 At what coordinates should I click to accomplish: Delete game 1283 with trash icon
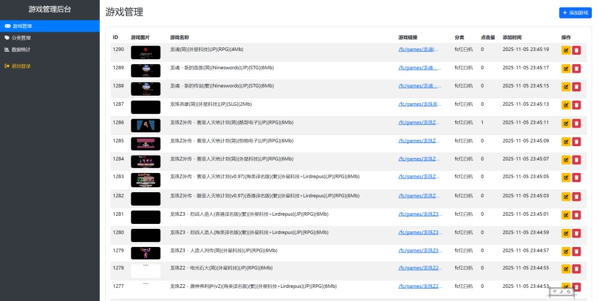(x=576, y=179)
